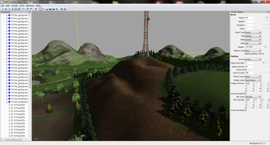Click the Slope Limit Start slider handle
The height and width of the screenshot is (145, 270).
[264, 63]
